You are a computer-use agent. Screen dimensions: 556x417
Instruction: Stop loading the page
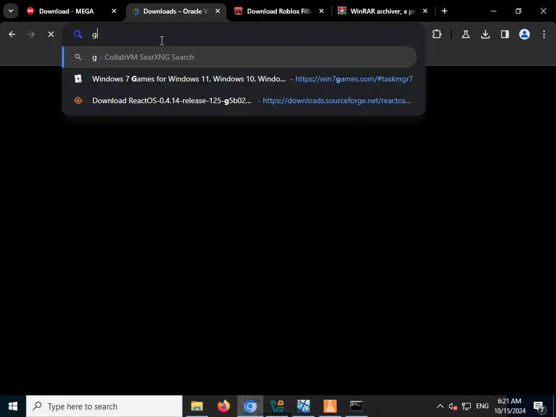51,34
